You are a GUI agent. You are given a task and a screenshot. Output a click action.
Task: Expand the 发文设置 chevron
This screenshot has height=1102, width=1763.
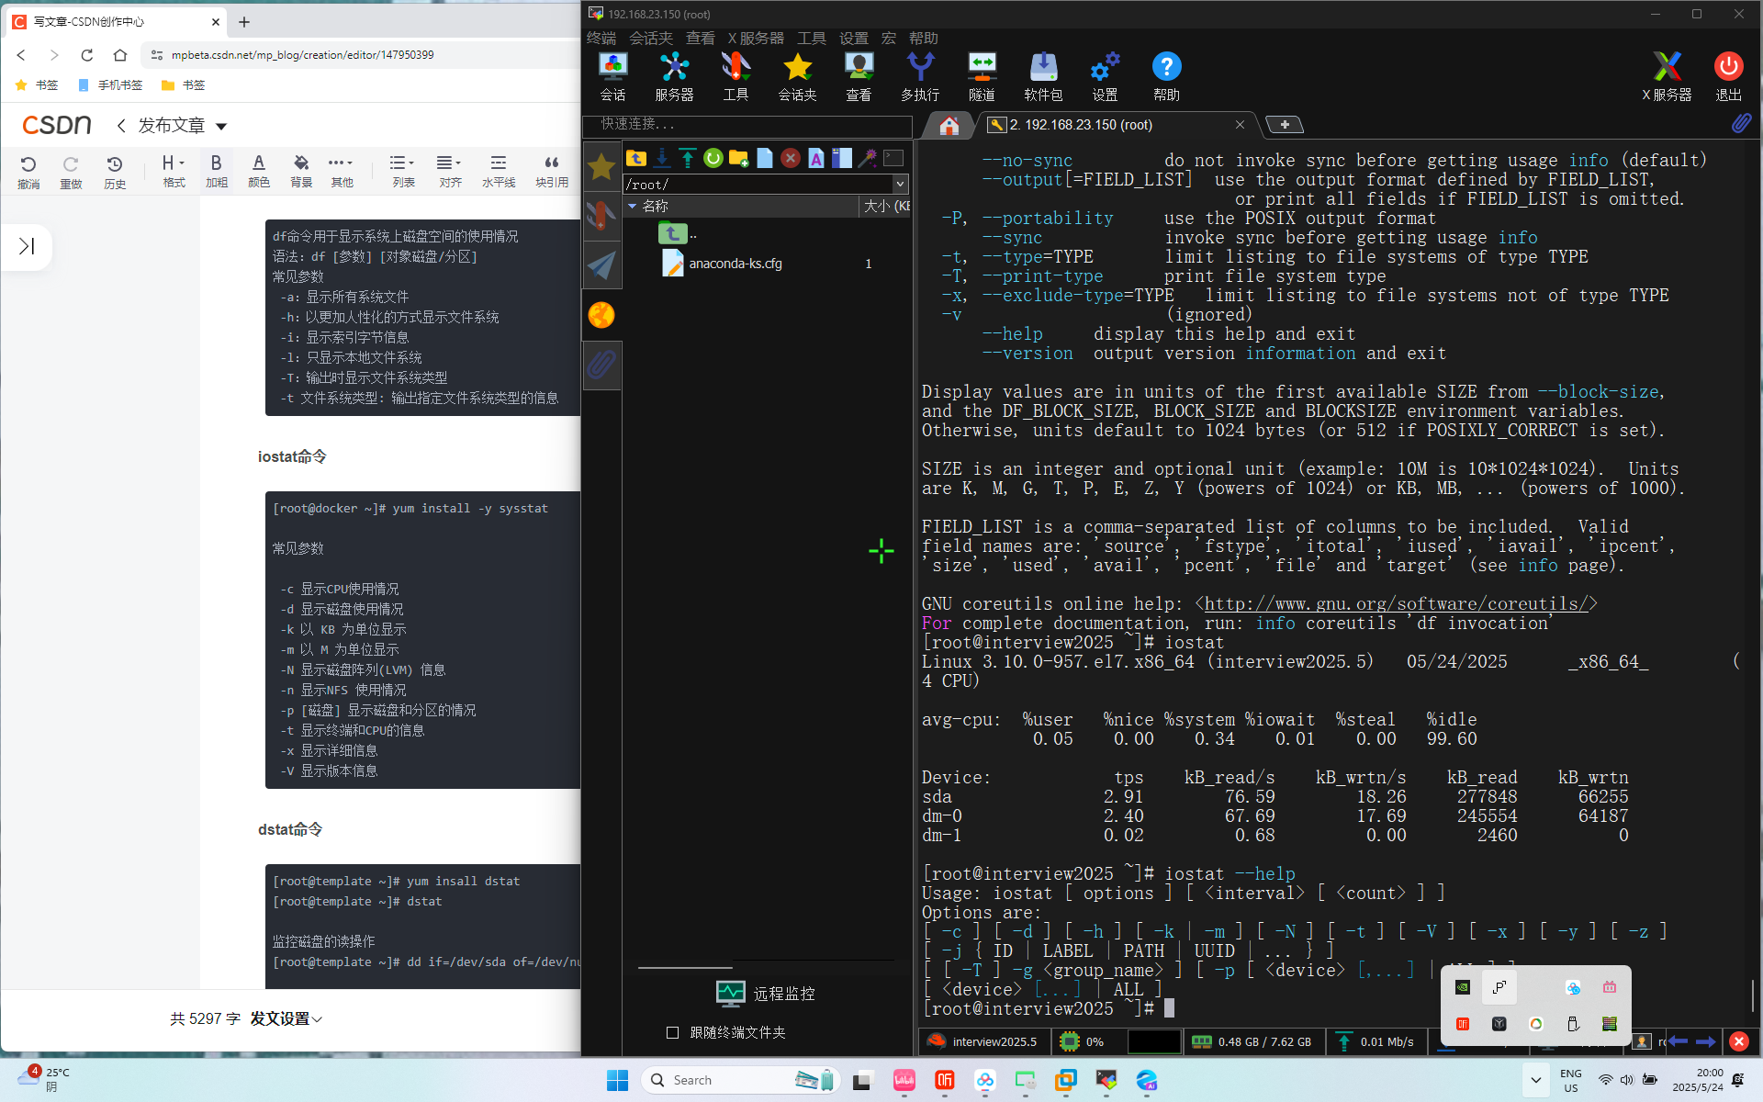[x=318, y=1018]
